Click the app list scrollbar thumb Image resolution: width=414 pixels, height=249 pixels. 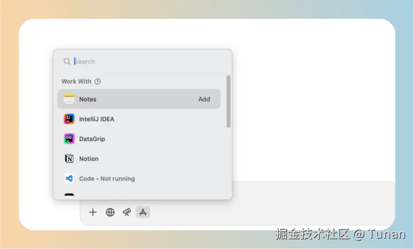point(228,101)
